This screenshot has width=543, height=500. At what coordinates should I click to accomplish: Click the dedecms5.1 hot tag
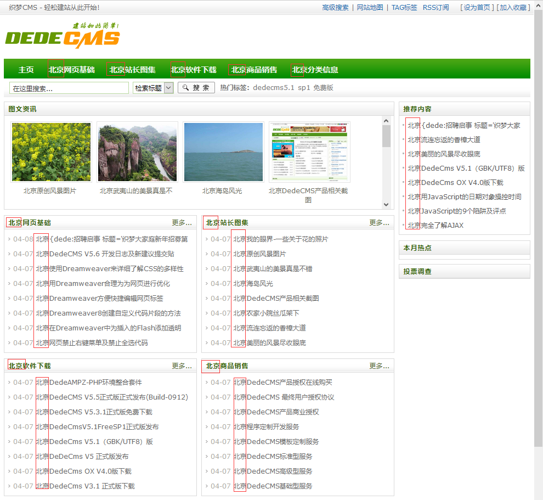(274, 88)
